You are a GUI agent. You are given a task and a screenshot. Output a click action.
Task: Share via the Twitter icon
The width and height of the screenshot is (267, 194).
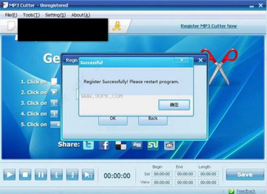click(88, 145)
